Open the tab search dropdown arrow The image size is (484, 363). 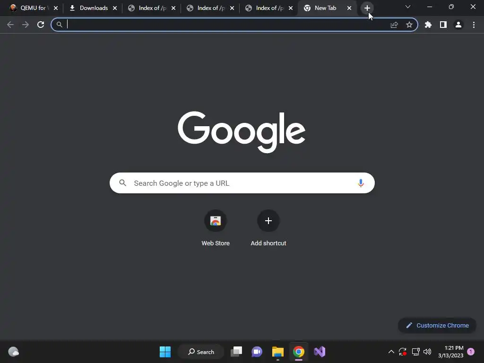408,7
